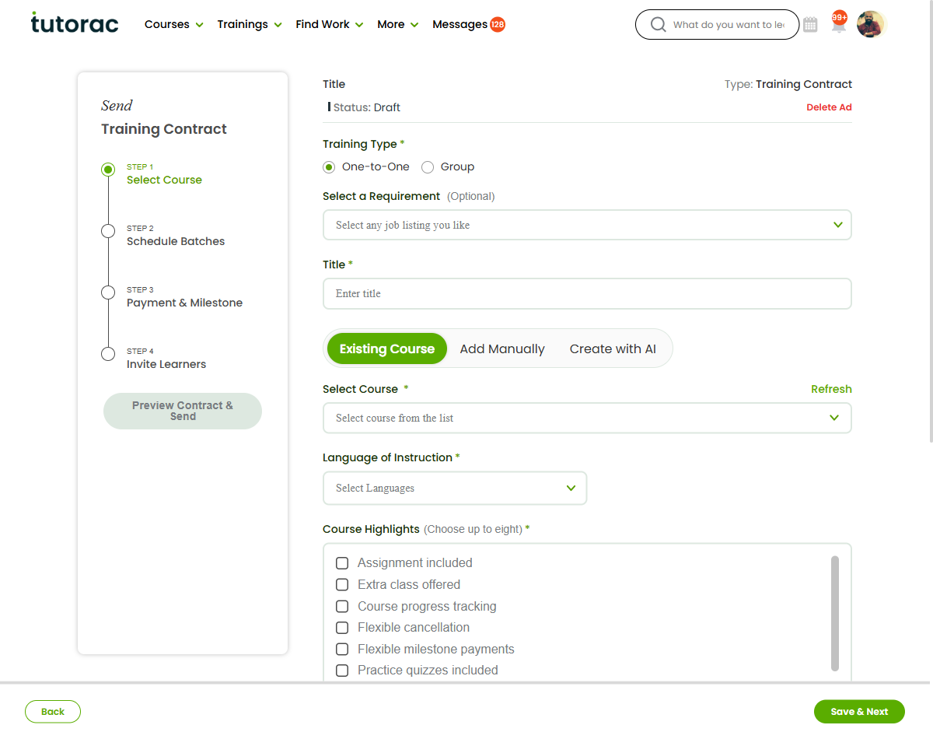Image resolution: width=933 pixels, height=739 pixels.
Task: Check Practice quizzes included highlight
Action: click(341, 671)
